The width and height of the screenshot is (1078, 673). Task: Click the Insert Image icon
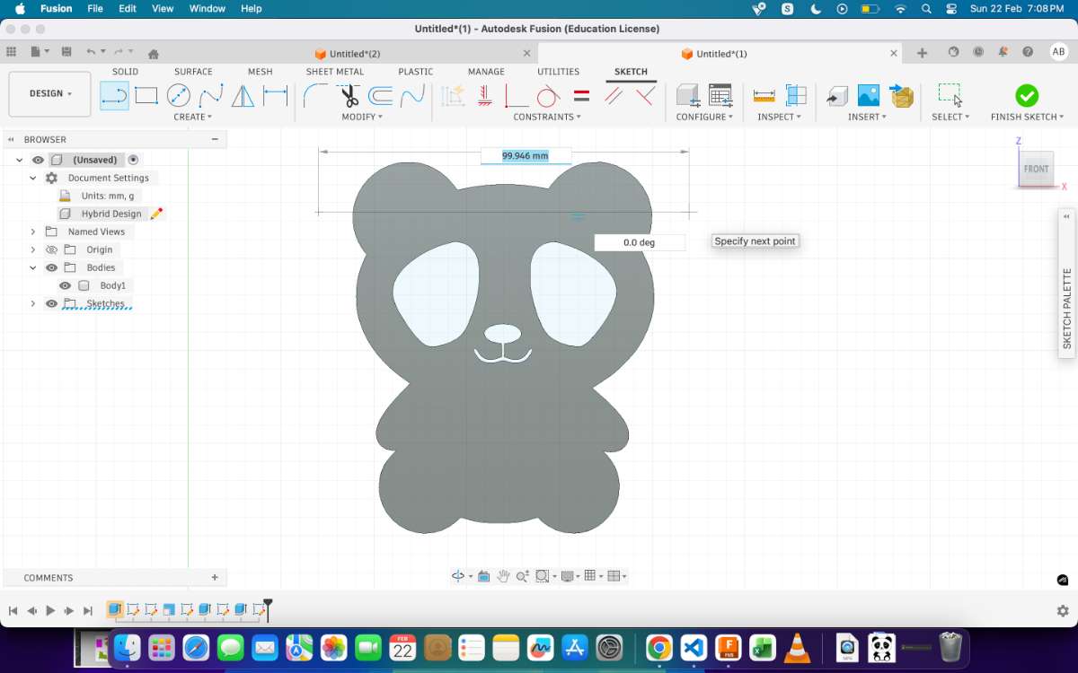point(868,95)
